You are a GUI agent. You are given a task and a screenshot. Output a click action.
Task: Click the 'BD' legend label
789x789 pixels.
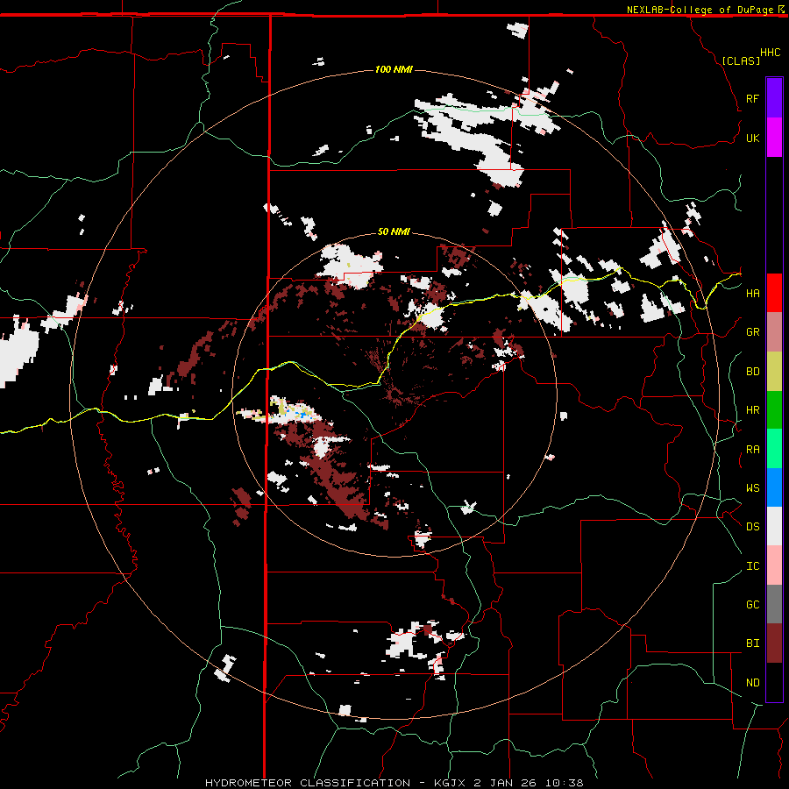pos(752,372)
